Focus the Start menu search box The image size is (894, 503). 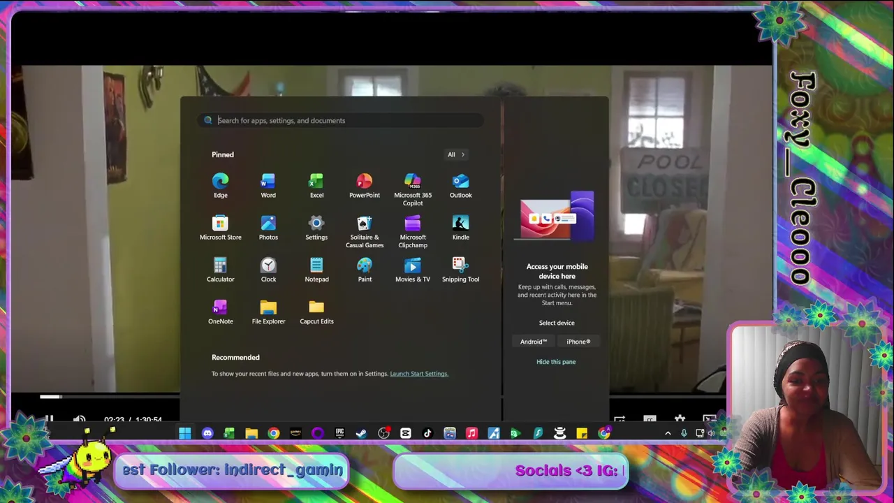point(340,120)
